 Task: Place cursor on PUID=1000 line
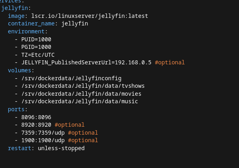[36, 39]
